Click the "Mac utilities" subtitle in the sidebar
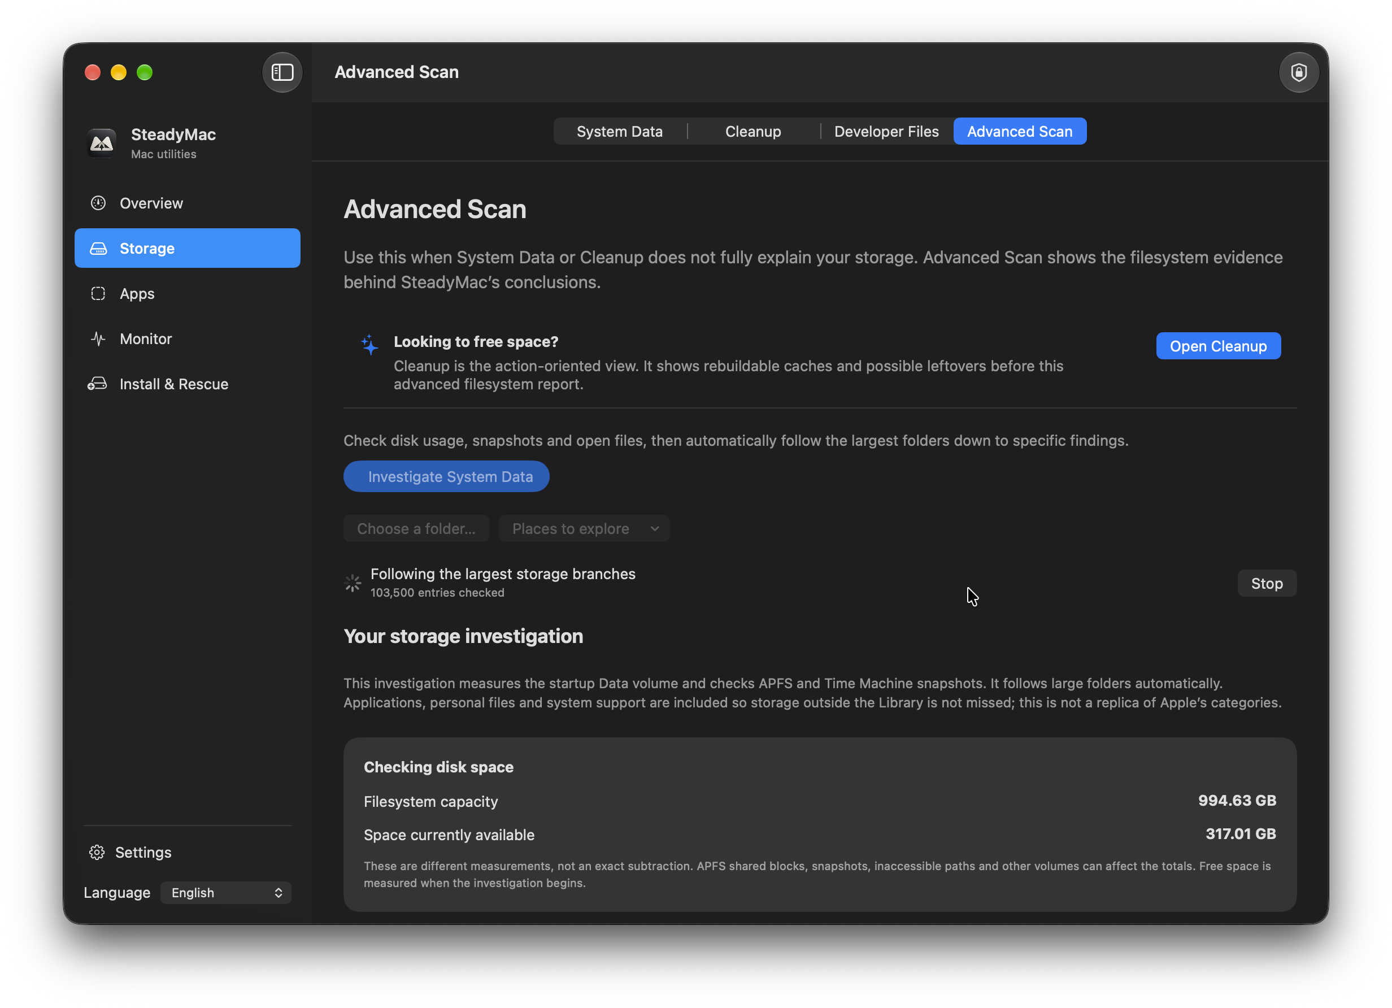This screenshot has height=1008, width=1392. (163, 154)
